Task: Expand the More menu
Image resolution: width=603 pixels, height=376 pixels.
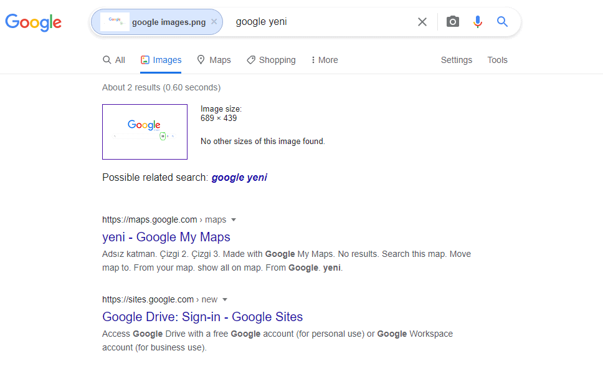Action: click(325, 60)
